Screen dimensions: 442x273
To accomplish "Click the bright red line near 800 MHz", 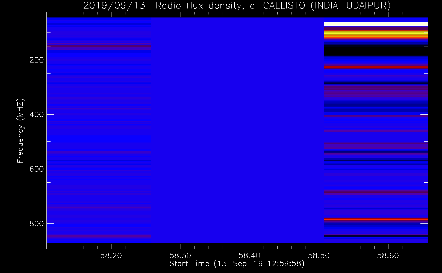I will tap(376, 219).
